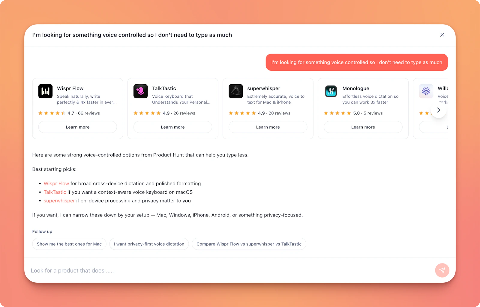This screenshot has width=480, height=307.
Task: Close the chat dialog with the X
Action: [x=442, y=34]
